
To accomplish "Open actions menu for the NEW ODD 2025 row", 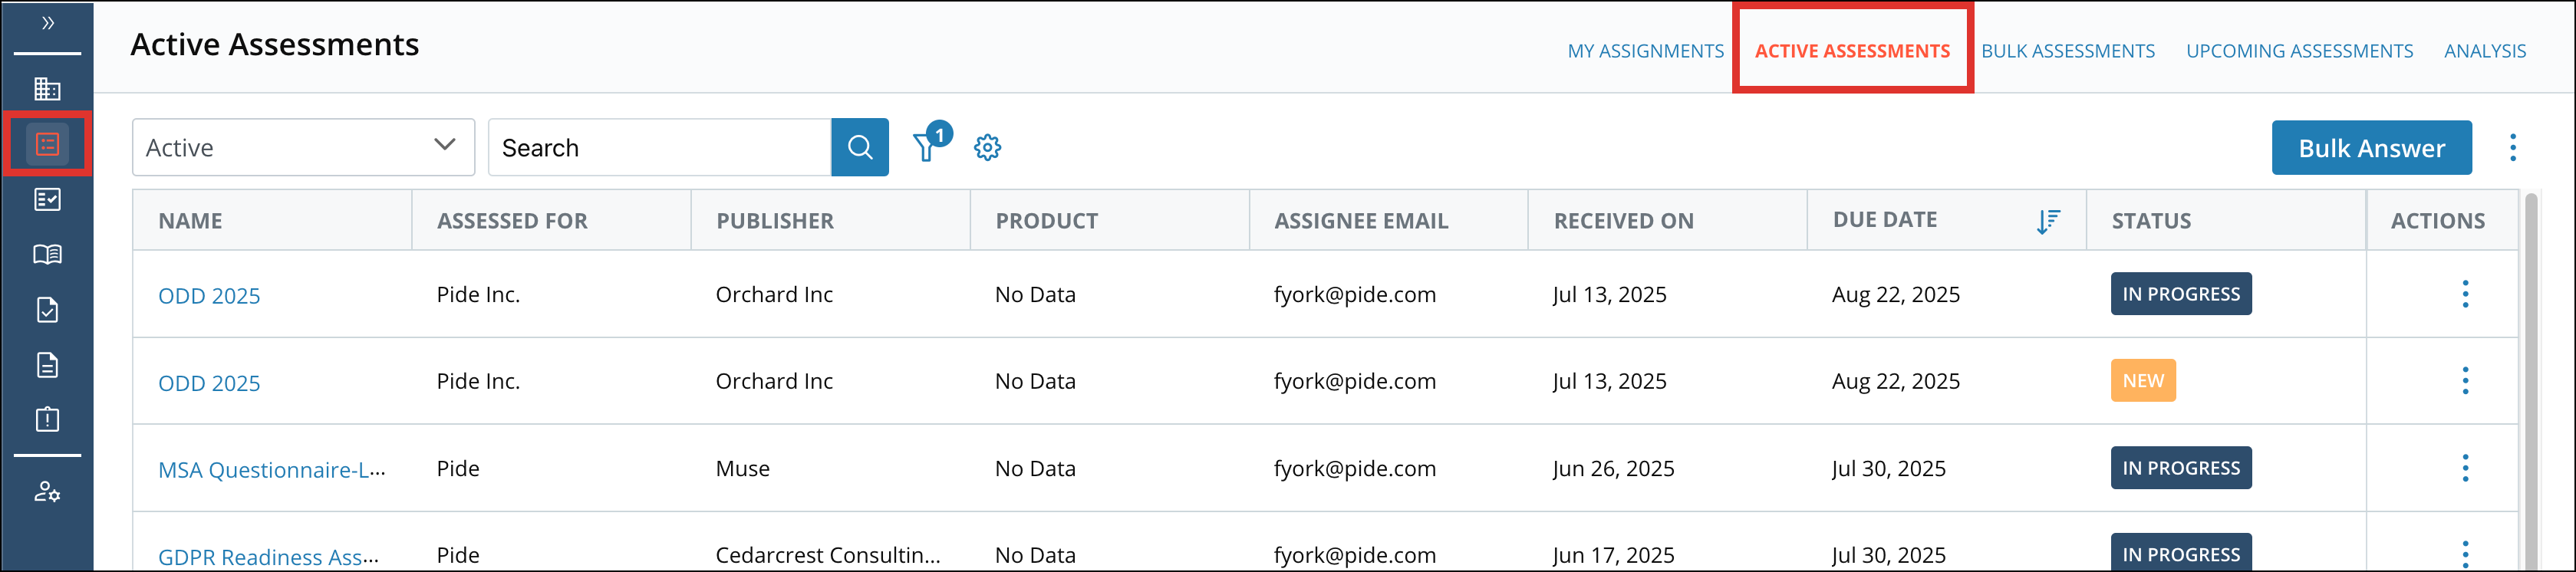I will click(x=2465, y=381).
